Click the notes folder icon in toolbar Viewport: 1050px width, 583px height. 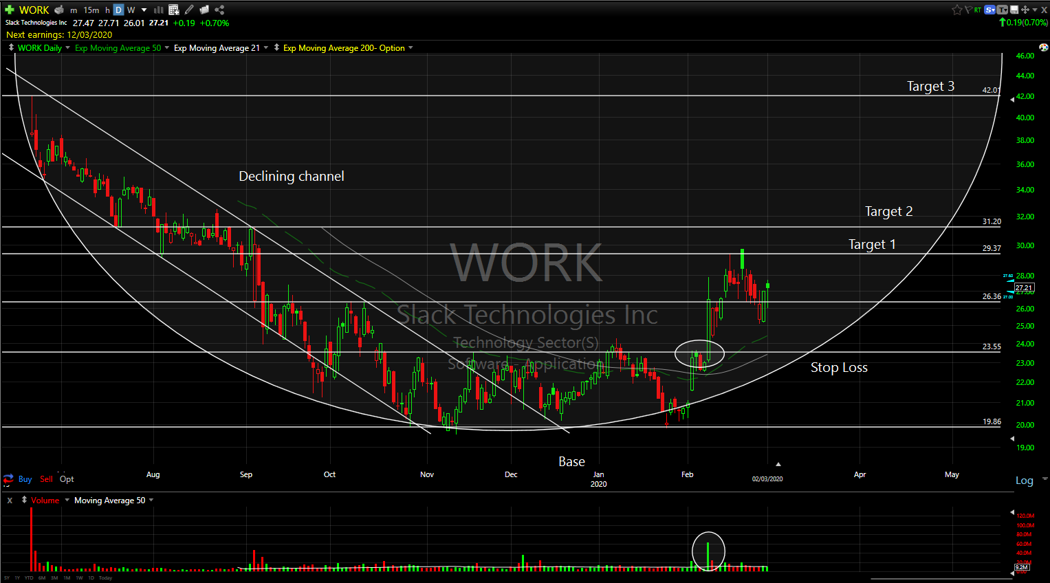pos(204,10)
